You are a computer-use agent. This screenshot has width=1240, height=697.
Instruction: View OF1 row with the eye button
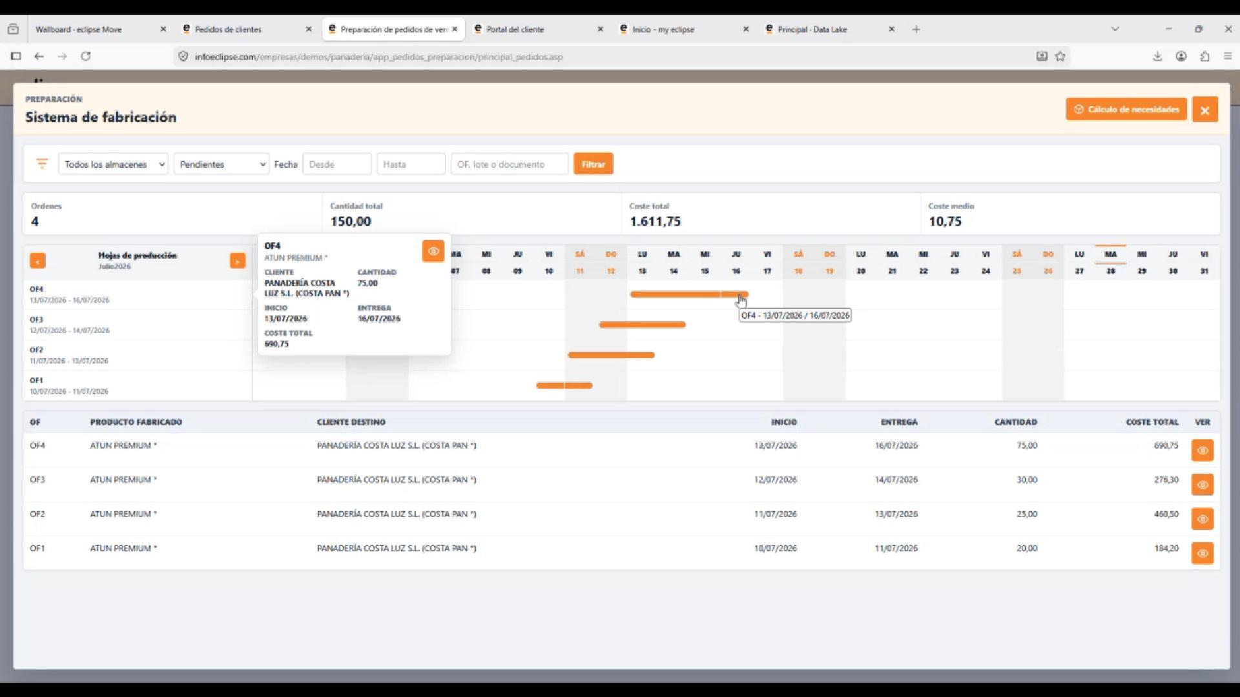pos(1202,553)
